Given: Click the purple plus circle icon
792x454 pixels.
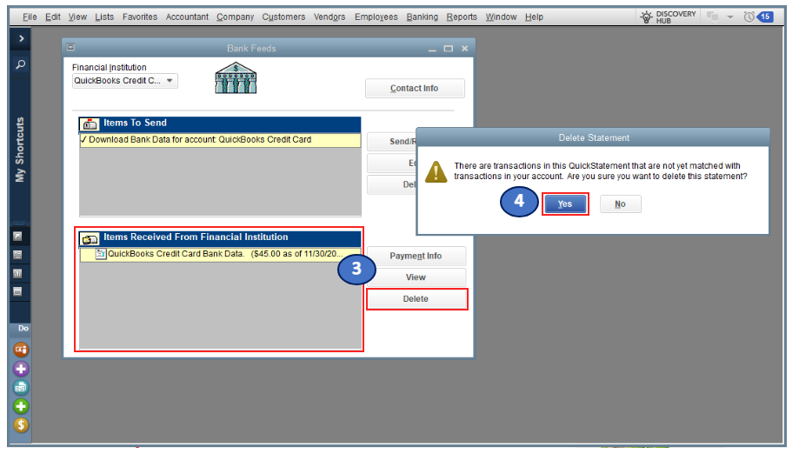Looking at the screenshot, I should point(21,369).
